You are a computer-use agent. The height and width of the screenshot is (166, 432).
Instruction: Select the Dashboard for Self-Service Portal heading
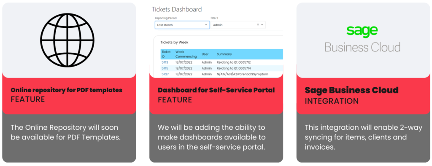216,90
